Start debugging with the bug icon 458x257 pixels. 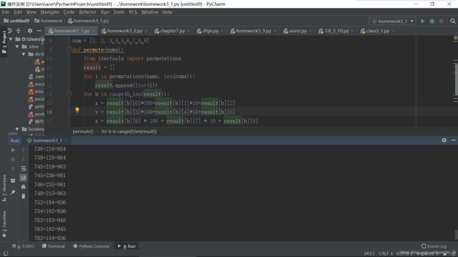coord(432,21)
